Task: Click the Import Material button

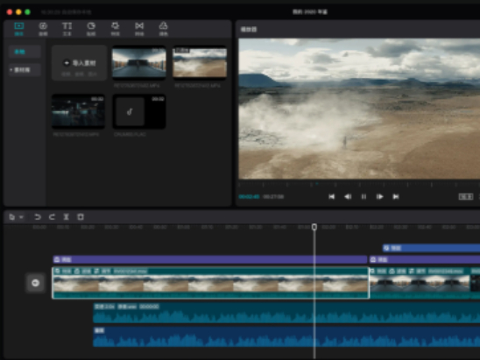Action: coord(80,63)
